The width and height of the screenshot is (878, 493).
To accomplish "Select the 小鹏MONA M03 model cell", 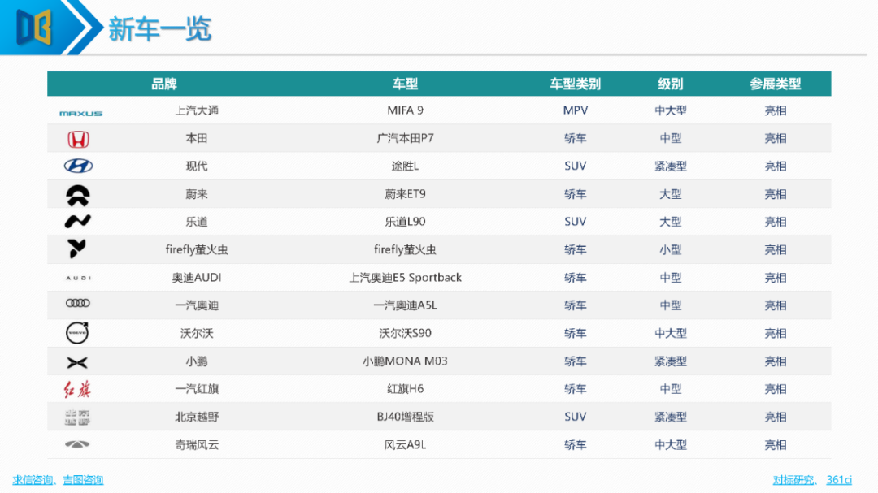I will pyautogui.click(x=405, y=361).
